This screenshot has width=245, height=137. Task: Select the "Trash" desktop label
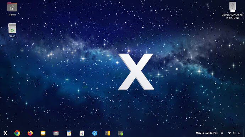(x=12, y=36)
